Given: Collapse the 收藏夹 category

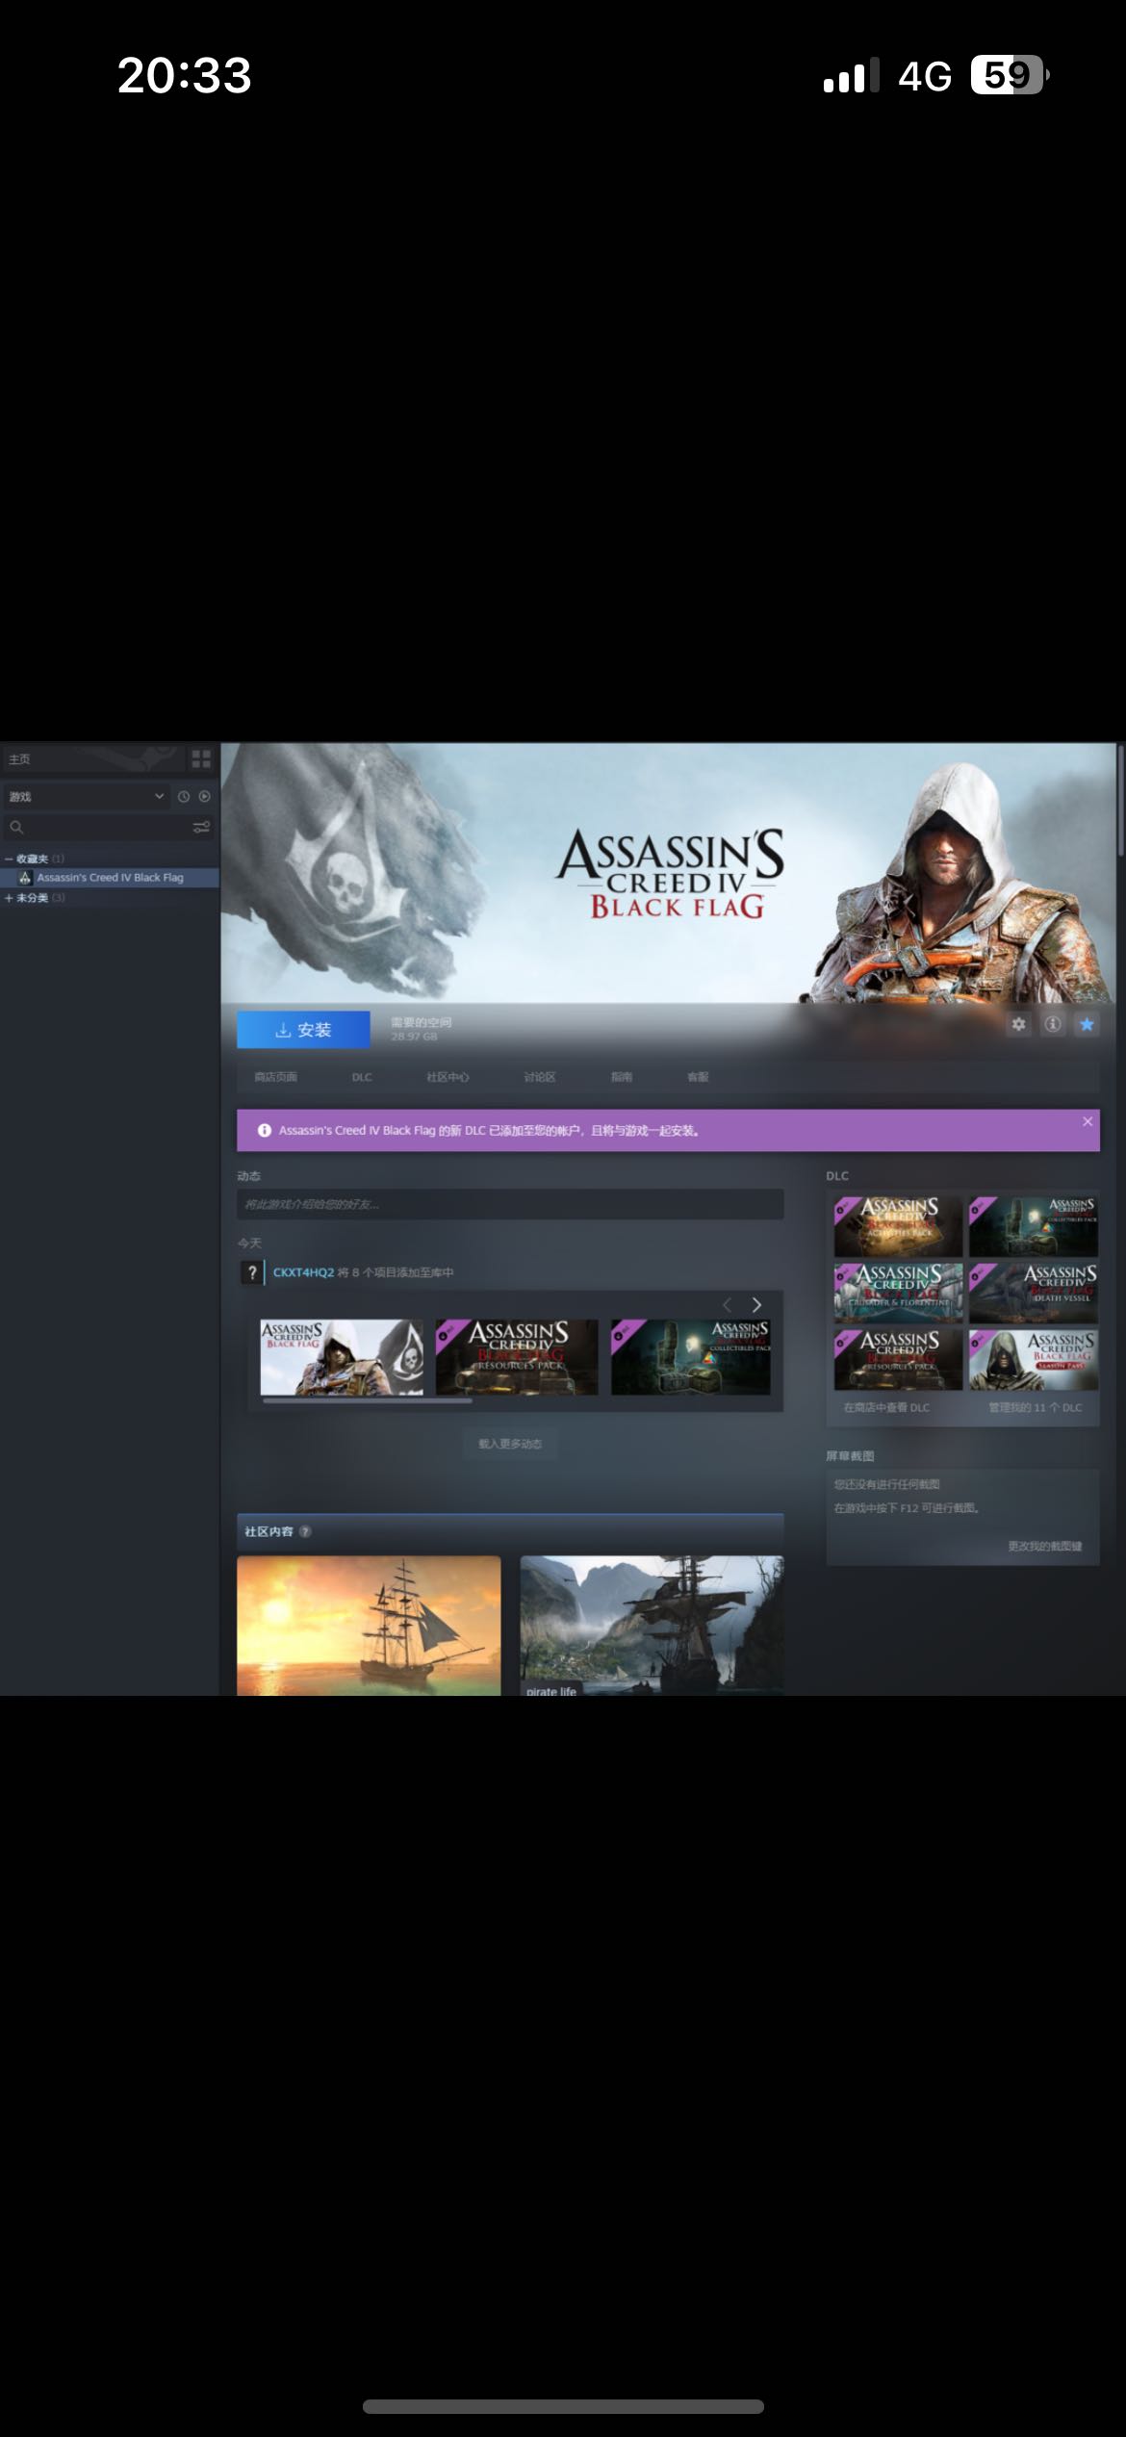Looking at the screenshot, I should point(9,859).
